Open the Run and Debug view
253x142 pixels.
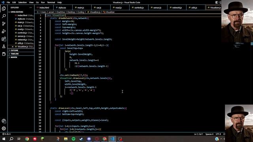[4, 31]
